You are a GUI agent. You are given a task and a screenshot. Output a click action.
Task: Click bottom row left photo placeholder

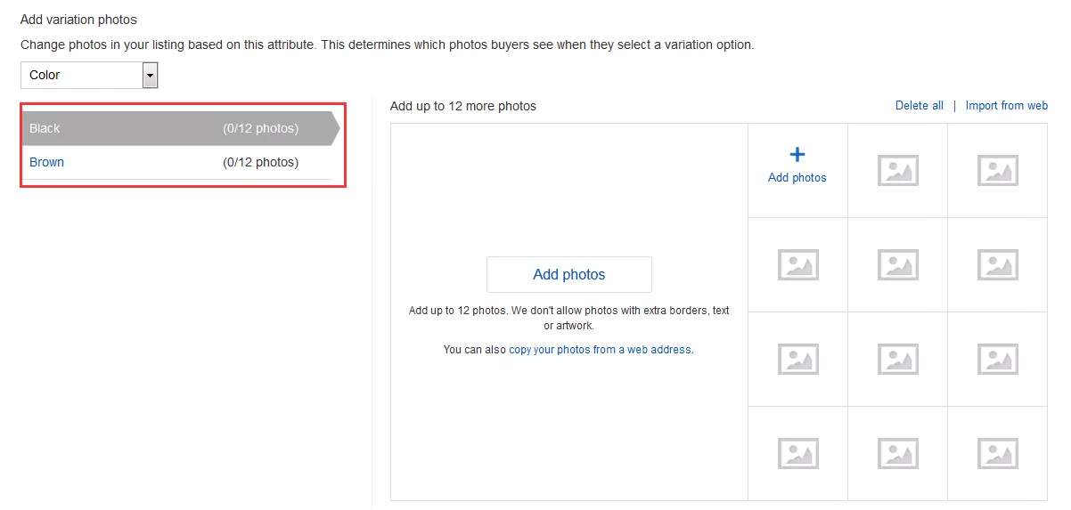point(797,453)
